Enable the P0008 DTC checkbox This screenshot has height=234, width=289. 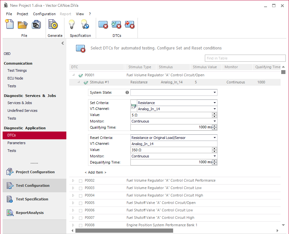click(81, 225)
